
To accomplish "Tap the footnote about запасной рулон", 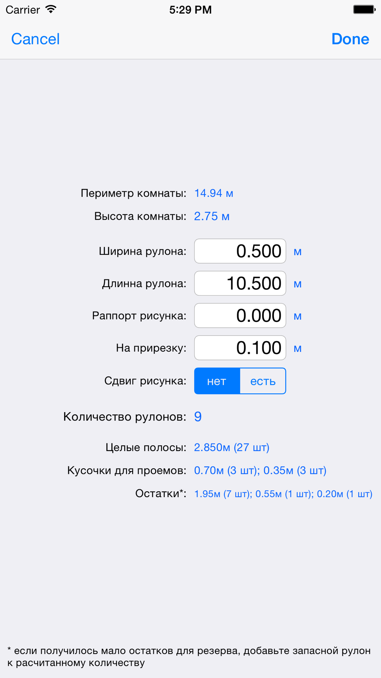I will click(189, 657).
